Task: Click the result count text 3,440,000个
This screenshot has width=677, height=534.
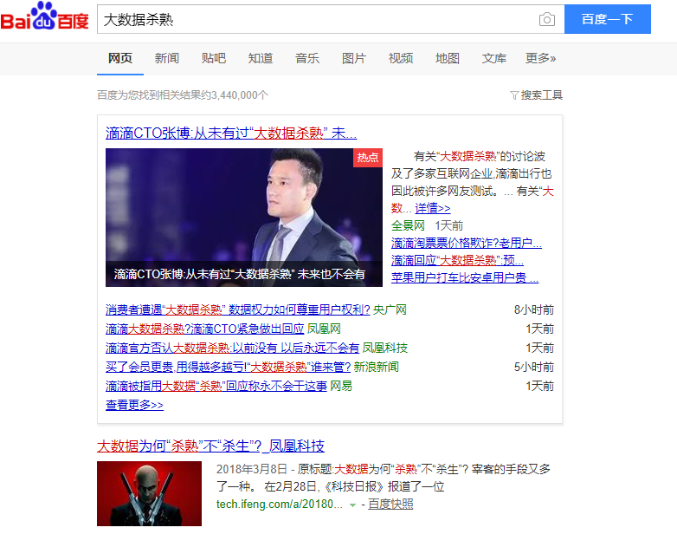Action: click(x=240, y=95)
